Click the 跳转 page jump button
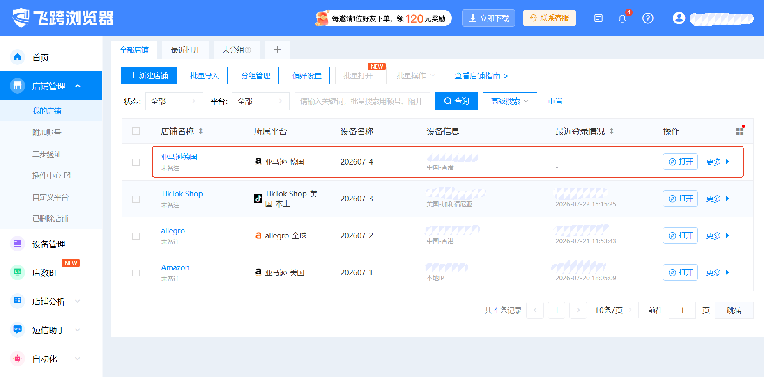Screen dimensions: 764x377 tap(734, 310)
